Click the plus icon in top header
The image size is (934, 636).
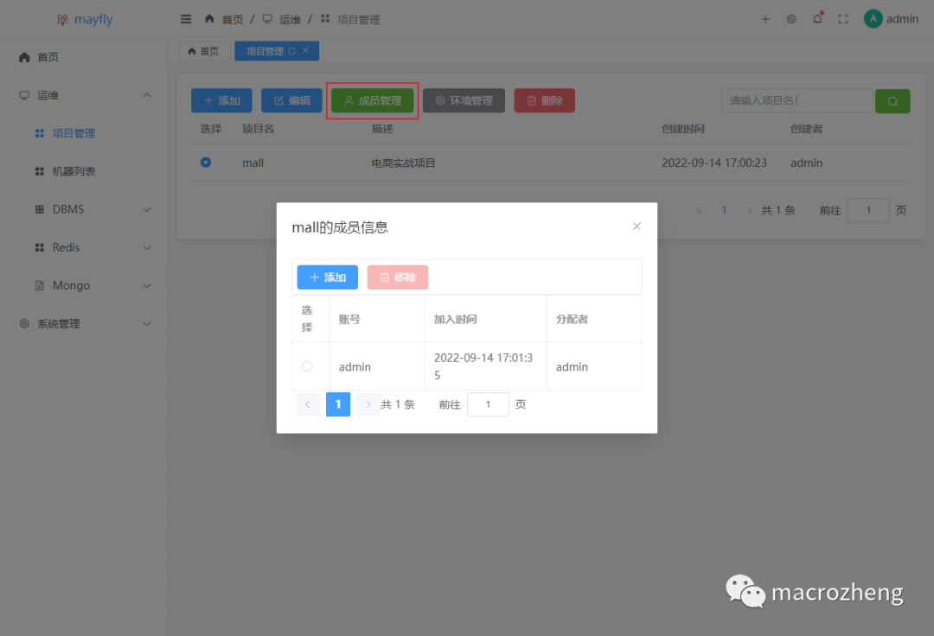click(765, 19)
